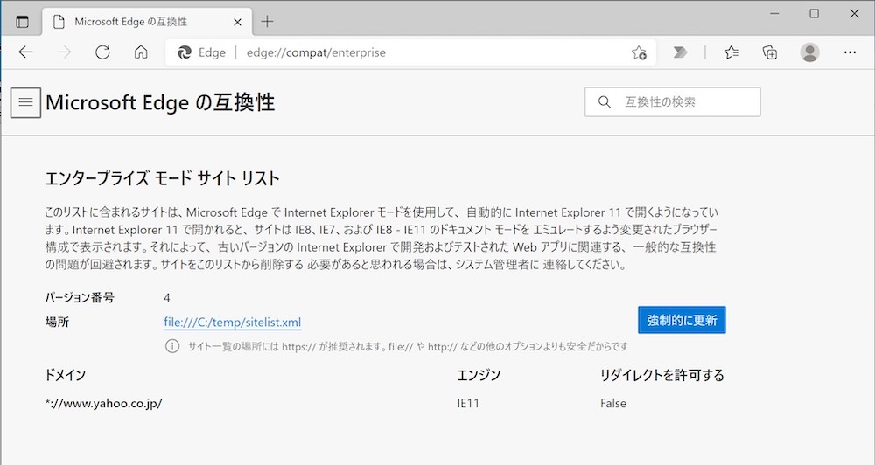Click the version number value 4
This screenshot has width=875, height=465.
click(167, 298)
